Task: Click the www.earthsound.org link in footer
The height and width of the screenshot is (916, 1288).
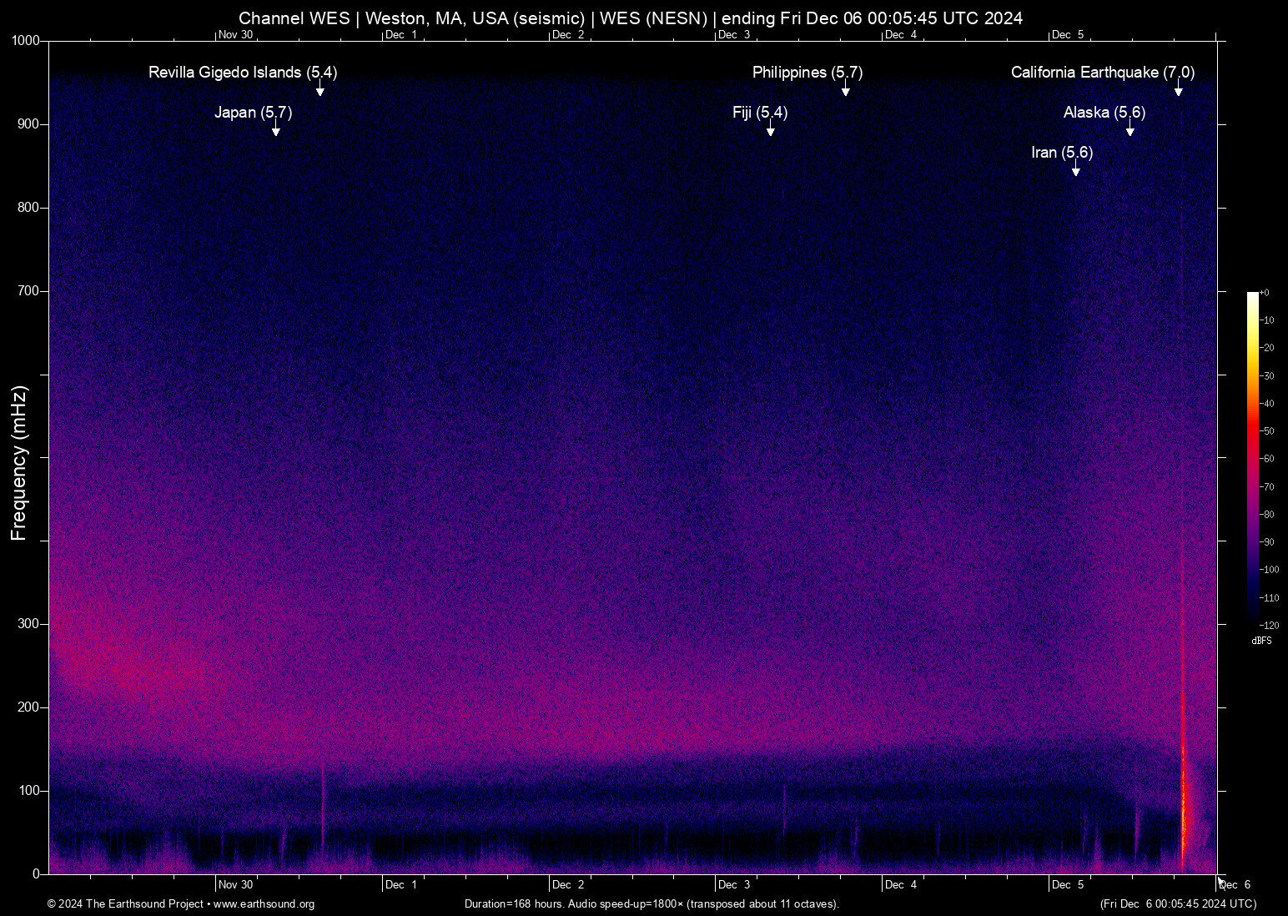Action: click(x=264, y=903)
